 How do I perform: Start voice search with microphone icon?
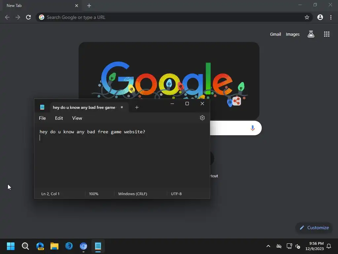coord(253,128)
